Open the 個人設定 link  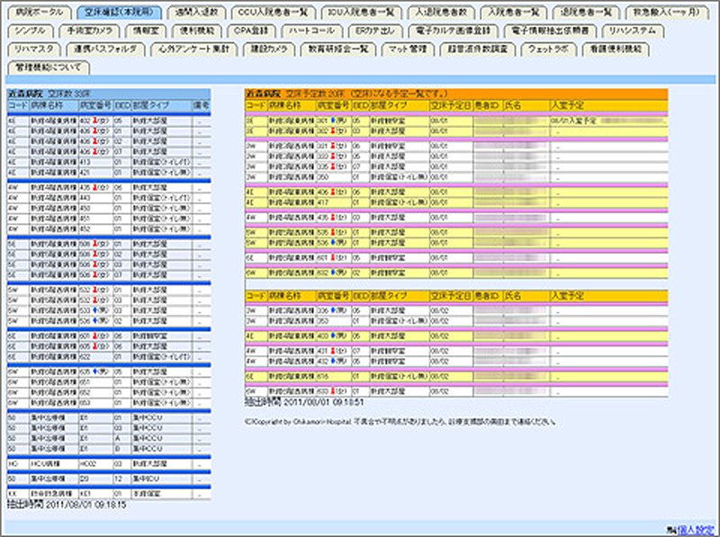click(695, 530)
